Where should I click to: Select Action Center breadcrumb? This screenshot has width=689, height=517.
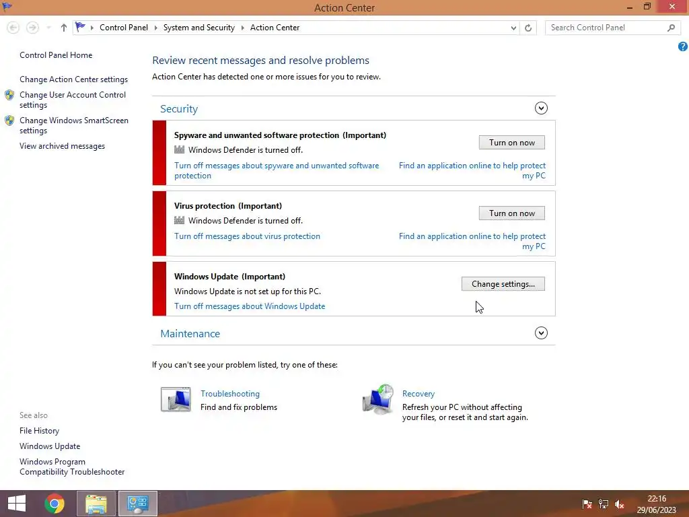tap(275, 27)
